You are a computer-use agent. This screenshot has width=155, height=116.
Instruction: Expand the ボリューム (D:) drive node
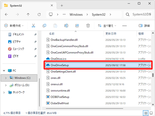tap(6, 85)
